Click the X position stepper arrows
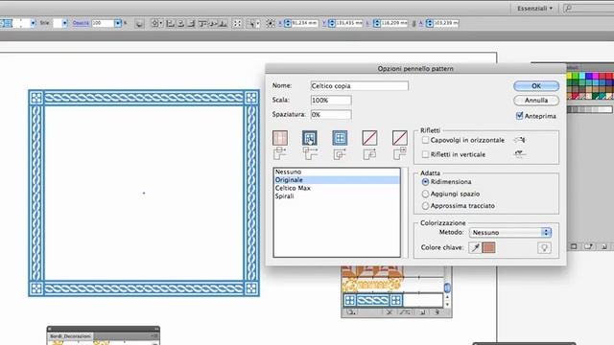This screenshot has height=345, width=614. [x=288, y=23]
